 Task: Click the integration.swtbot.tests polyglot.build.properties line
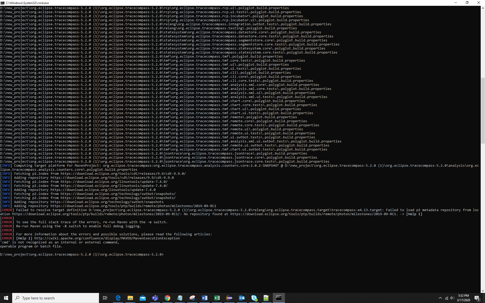point(166,24)
